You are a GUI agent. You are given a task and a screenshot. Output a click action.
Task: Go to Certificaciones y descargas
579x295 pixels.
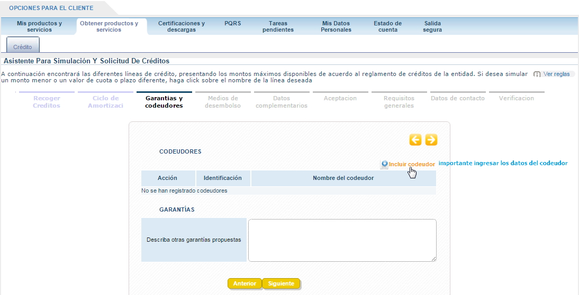pos(181,27)
